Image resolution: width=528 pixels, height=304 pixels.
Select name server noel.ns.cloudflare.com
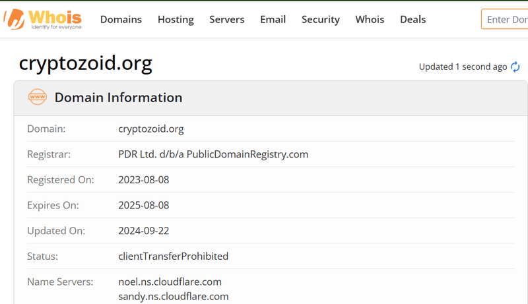tap(170, 282)
